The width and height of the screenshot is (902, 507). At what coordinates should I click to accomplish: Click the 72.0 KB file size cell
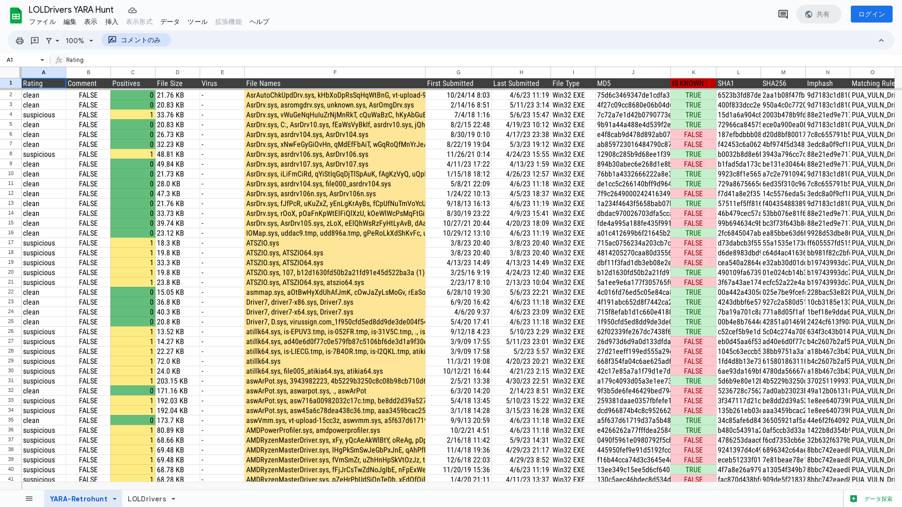178,361
